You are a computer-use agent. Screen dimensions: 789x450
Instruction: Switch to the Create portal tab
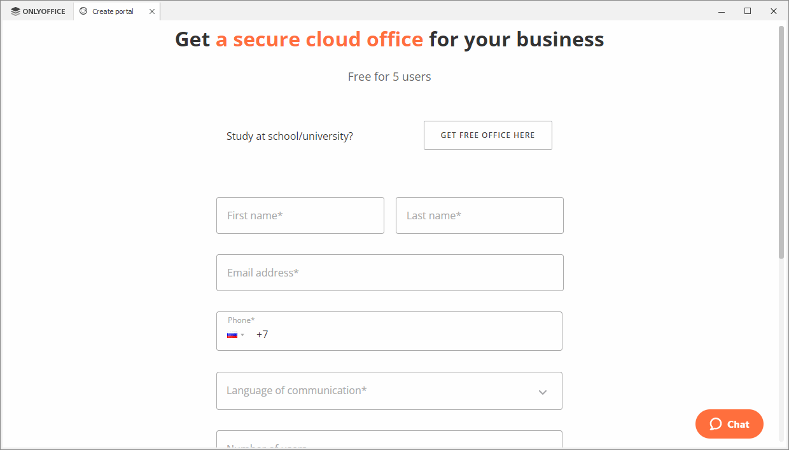(x=113, y=11)
